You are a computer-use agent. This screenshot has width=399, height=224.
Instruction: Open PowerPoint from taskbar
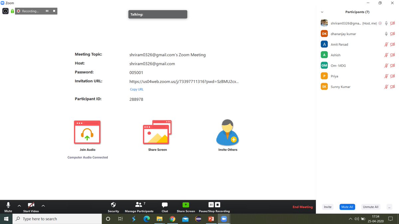[211, 219]
